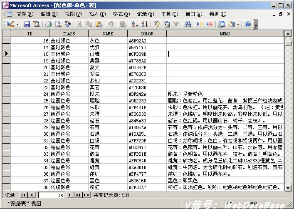
Task: Click the Copy toolbar icon
Action: pos(89,24)
